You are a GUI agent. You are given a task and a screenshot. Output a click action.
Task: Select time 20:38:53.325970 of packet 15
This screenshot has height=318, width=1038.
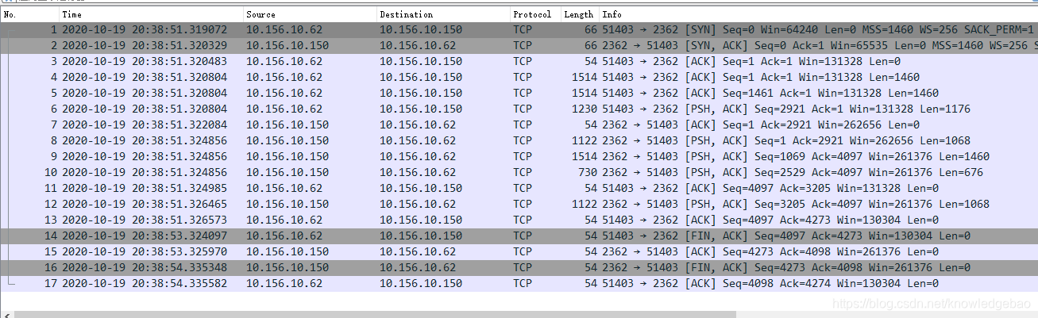click(145, 251)
